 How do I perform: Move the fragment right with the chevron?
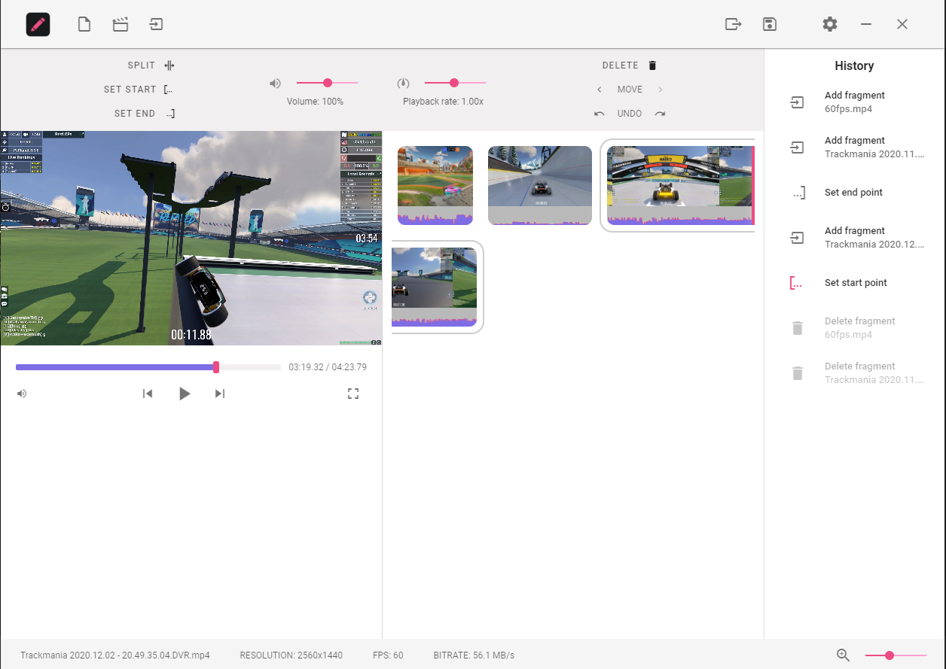(661, 90)
